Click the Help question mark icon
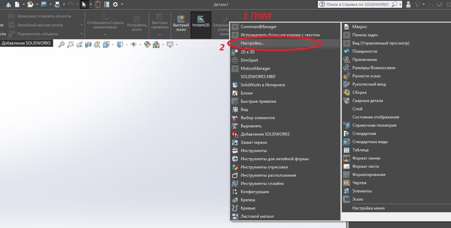Image resolution: width=451 pixels, height=228 pixels. coord(417,4)
